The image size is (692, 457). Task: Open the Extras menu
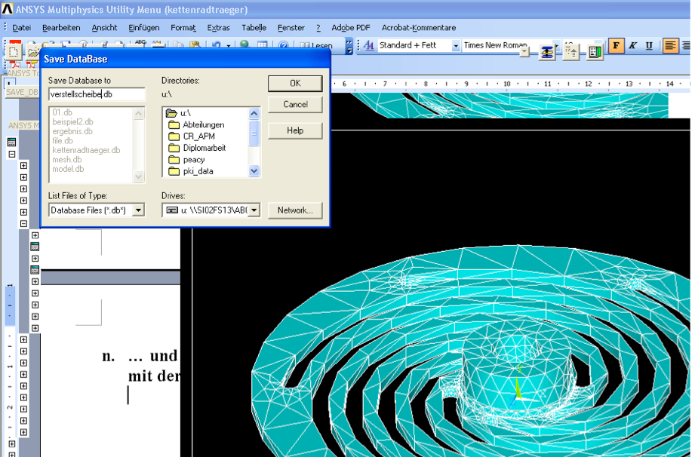pos(218,28)
